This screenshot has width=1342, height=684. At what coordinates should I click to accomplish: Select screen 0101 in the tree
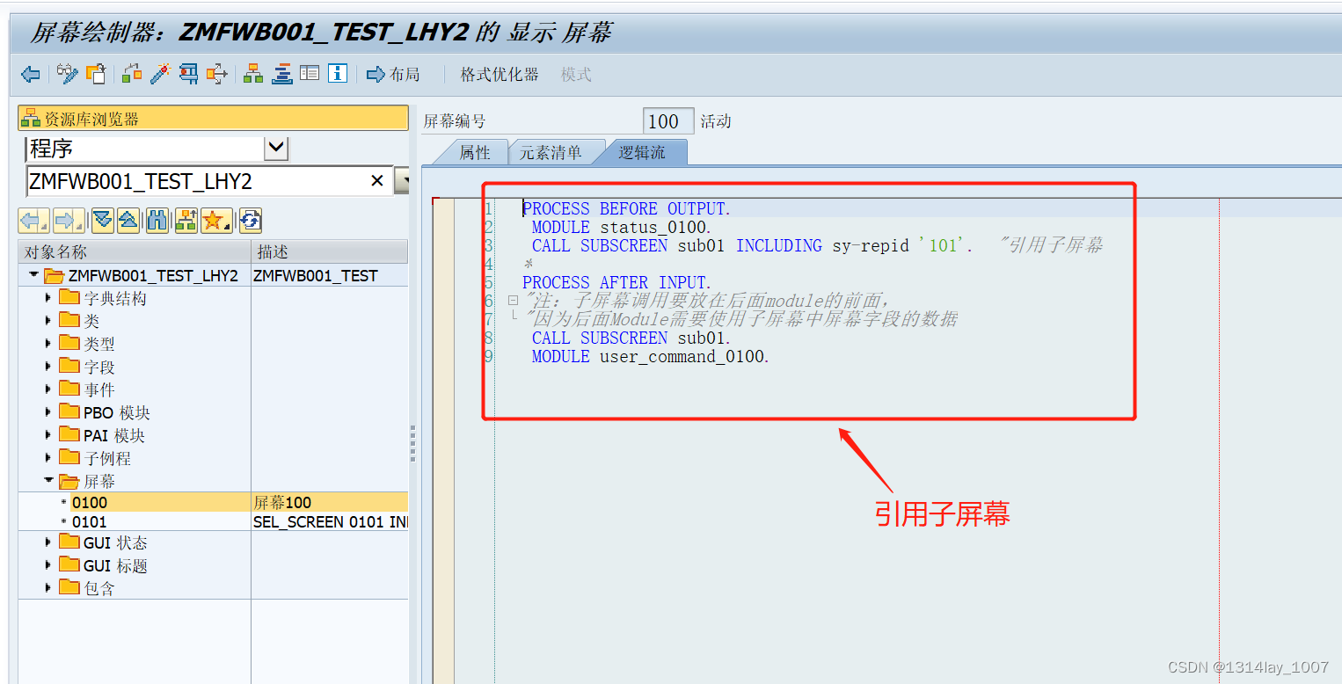coord(89,522)
